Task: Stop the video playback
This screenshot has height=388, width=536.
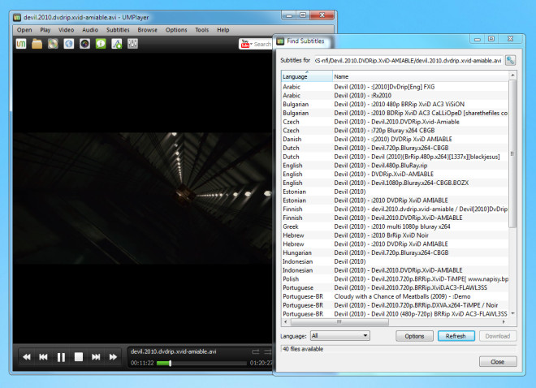Action: pyautogui.click(x=79, y=357)
